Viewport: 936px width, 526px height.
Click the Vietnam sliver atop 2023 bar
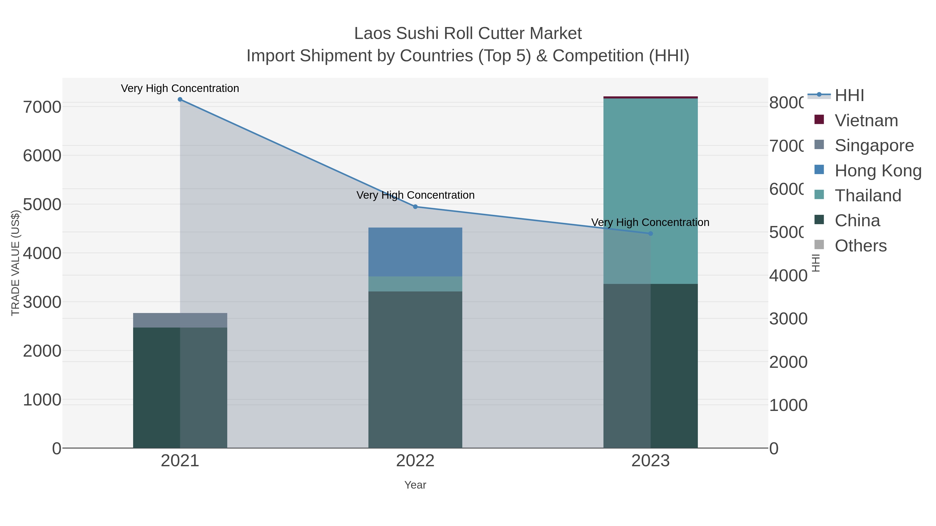click(x=651, y=97)
